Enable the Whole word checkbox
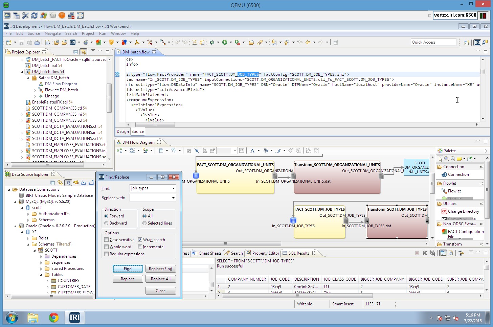The width and height of the screenshot is (493, 327). (x=106, y=247)
